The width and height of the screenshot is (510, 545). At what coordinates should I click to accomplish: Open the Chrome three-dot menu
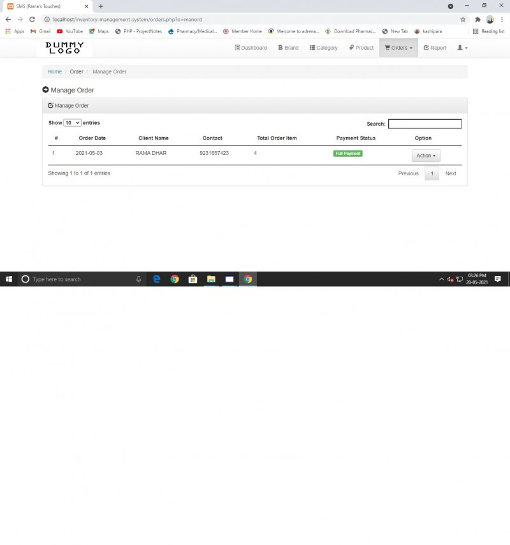(502, 20)
